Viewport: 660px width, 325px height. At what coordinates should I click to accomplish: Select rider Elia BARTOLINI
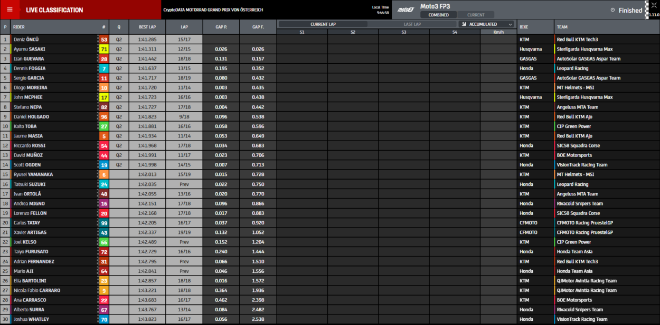[x=30, y=281]
